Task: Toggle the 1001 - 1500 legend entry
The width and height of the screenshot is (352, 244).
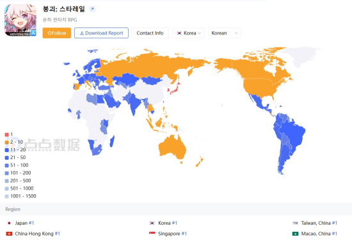Action: (x=20, y=196)
